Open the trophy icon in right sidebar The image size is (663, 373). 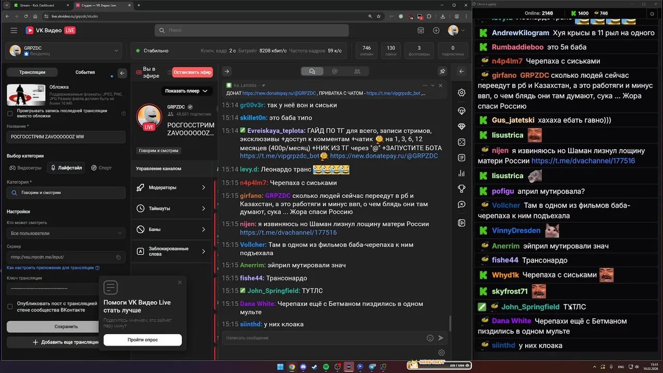462,189
